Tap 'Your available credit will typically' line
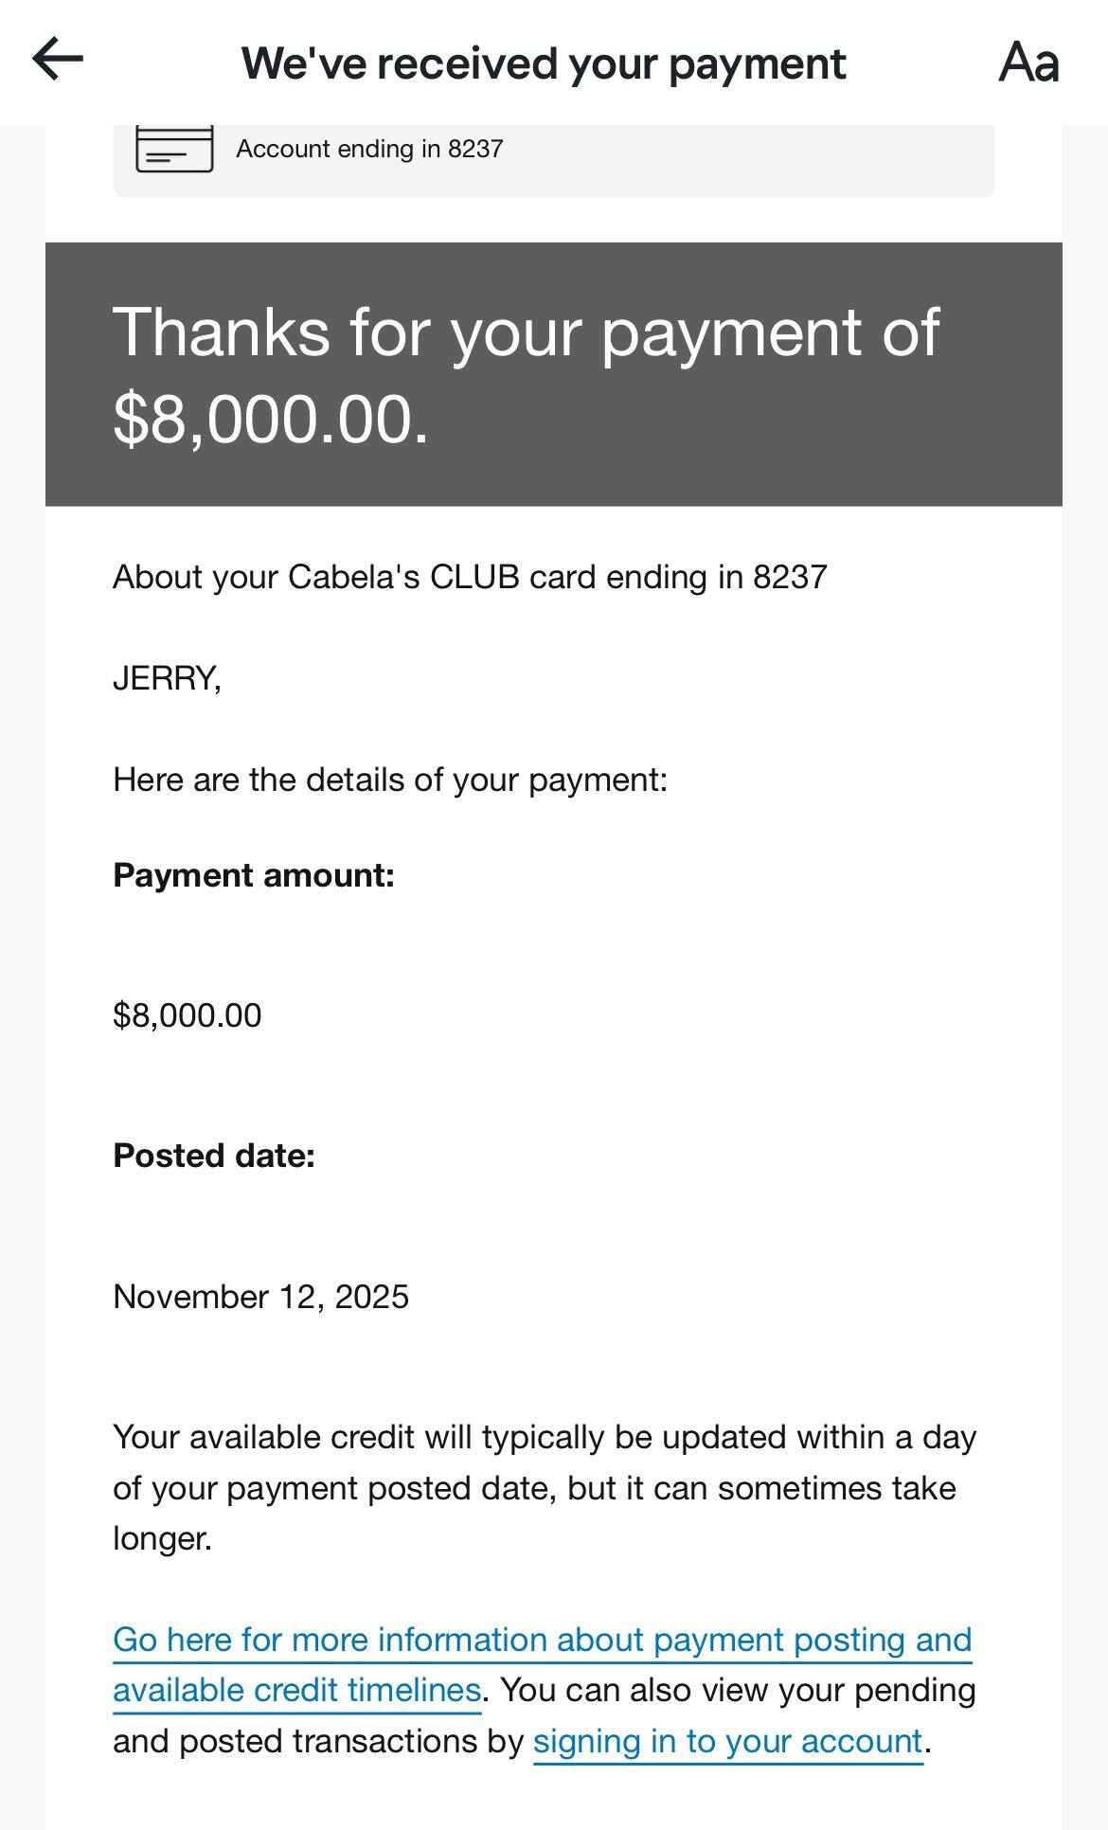 [x=545, y=1437]
